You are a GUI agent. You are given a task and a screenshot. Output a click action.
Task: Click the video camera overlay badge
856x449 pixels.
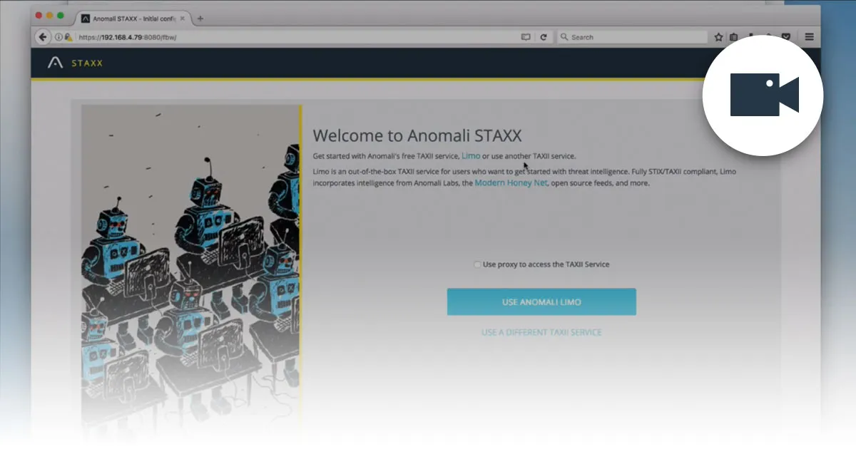[763, 95]
